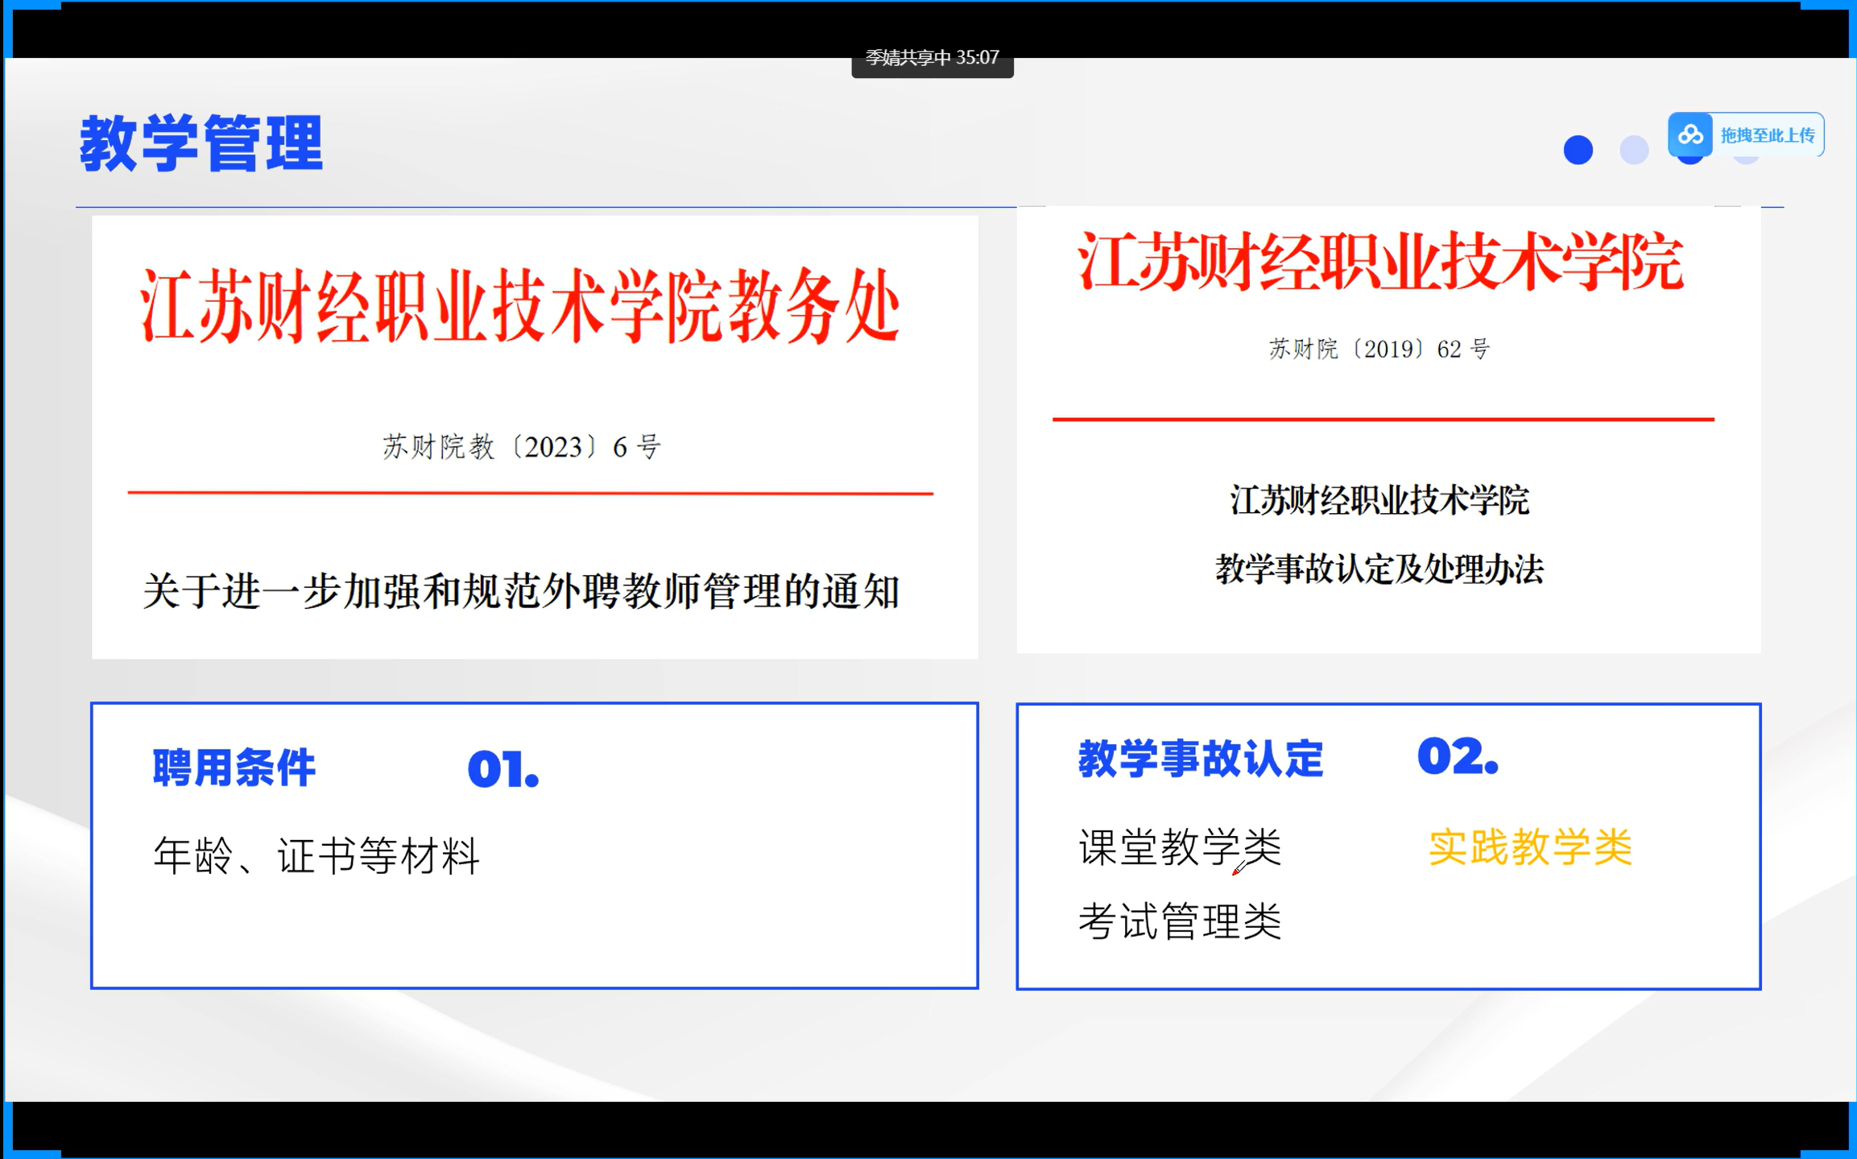Click the light lavender dot indicator
This screenshot has width=1857, height=1159.
[1634, 150]
